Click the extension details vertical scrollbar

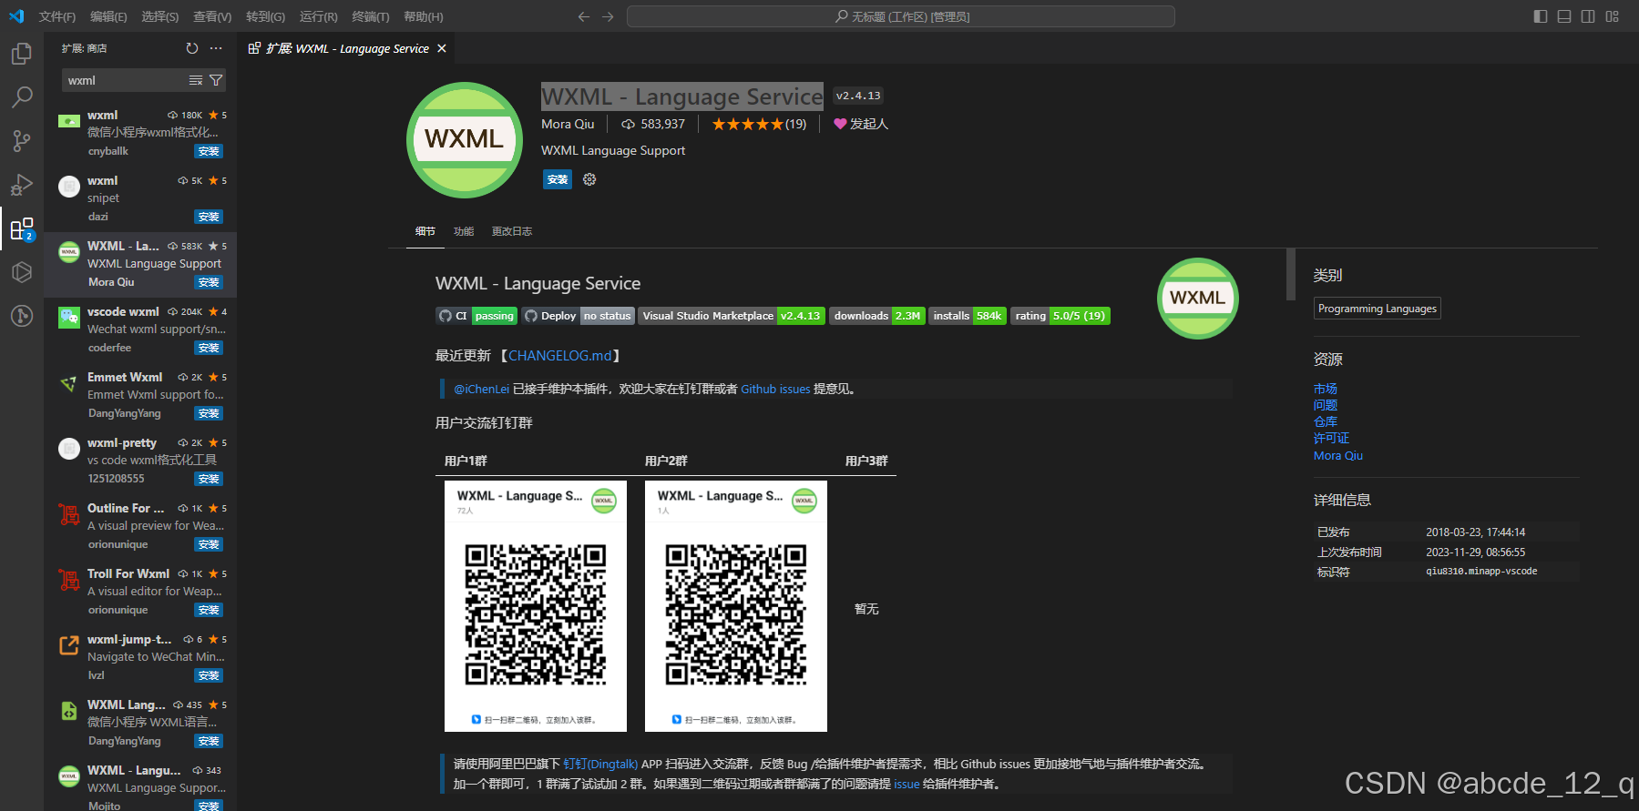click(x=1290, y=274)
